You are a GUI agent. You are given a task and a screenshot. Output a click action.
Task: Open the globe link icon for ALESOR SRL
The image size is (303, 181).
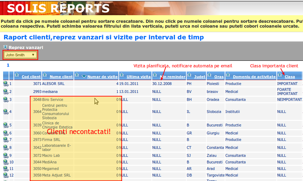click(6, 84)
